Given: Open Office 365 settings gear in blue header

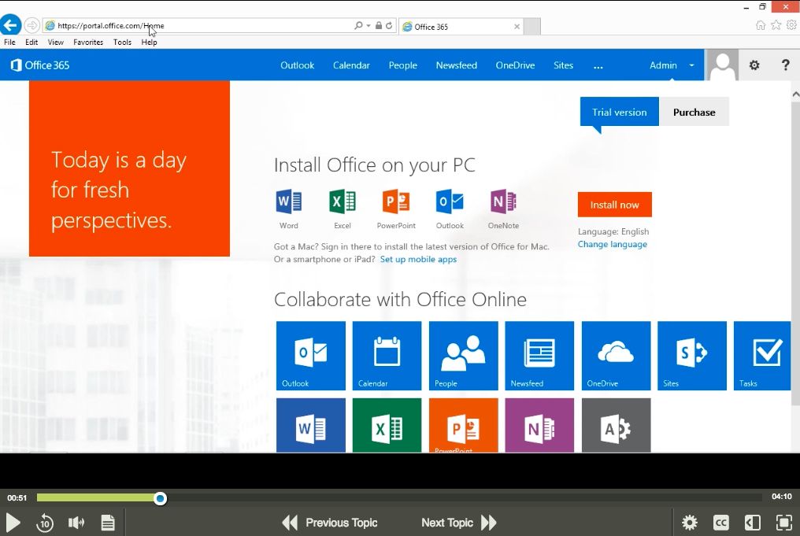Looking at the screenshot, I should point(754,65).
